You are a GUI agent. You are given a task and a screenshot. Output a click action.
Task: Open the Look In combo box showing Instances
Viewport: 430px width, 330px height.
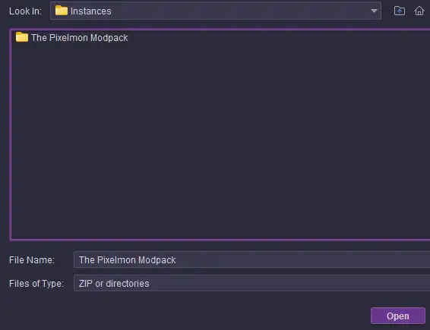click(216, 11)
